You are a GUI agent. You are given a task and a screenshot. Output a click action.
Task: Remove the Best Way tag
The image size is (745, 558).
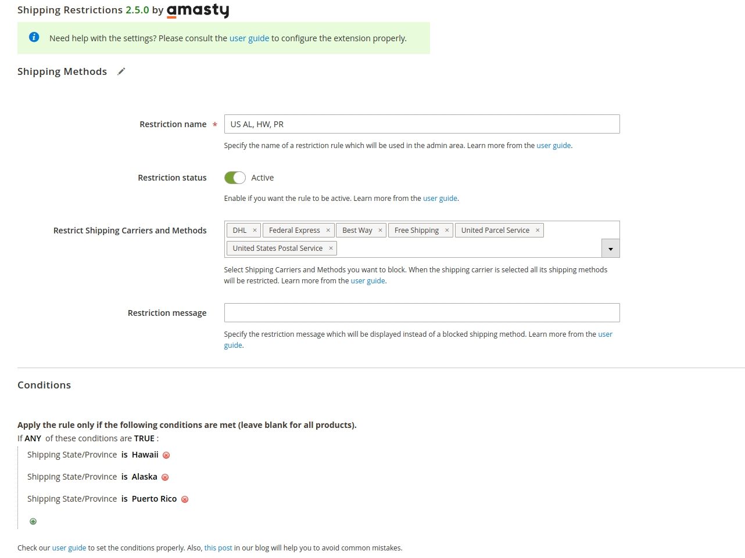pyautogui.click(x=380, y=231)
